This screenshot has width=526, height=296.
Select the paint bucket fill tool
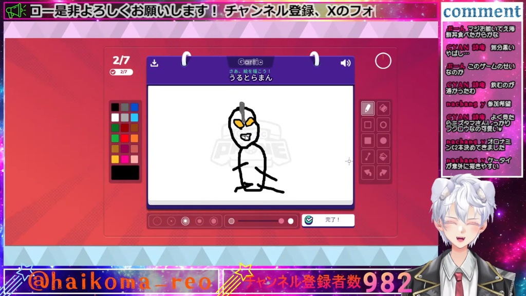click(383, 157)
